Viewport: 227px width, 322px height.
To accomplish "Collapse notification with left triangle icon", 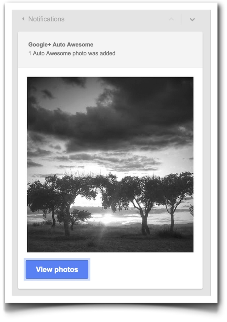I will [23, 19].
